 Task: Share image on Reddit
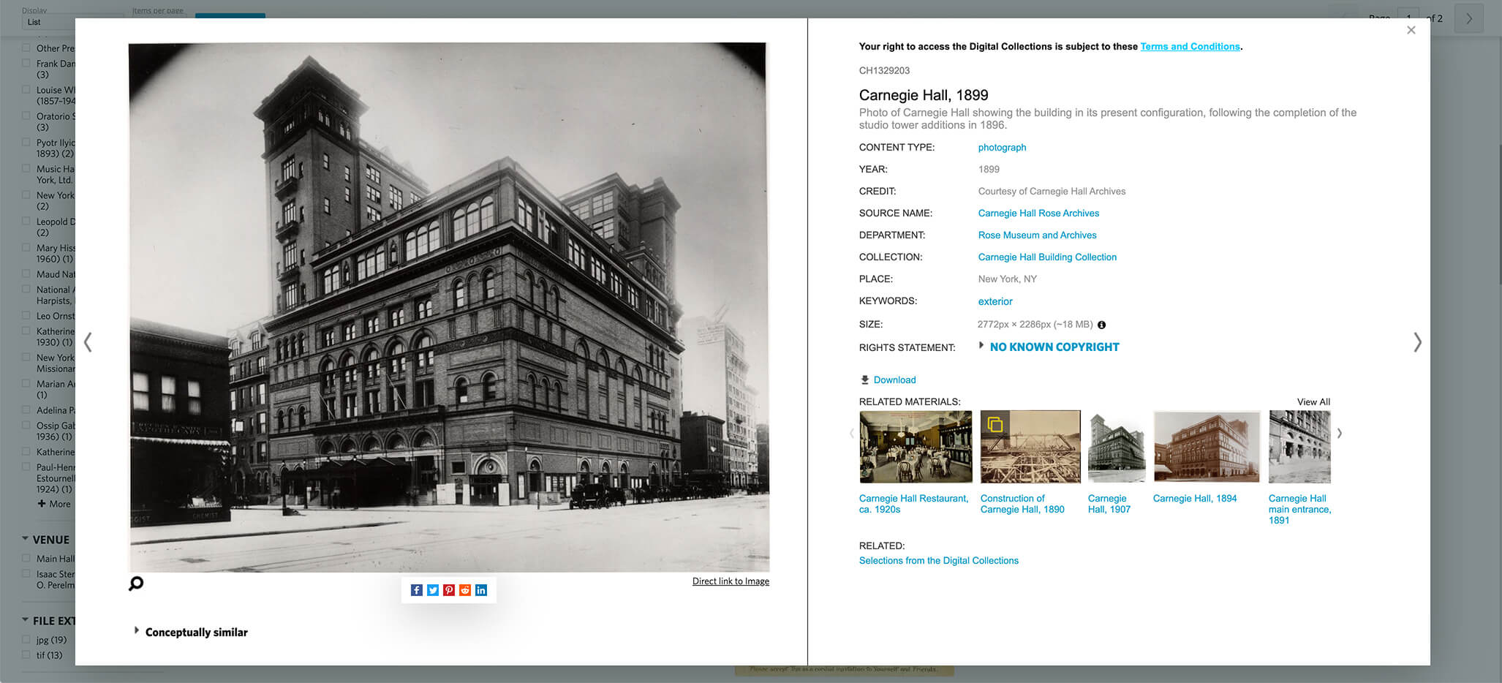coord(465,590)
